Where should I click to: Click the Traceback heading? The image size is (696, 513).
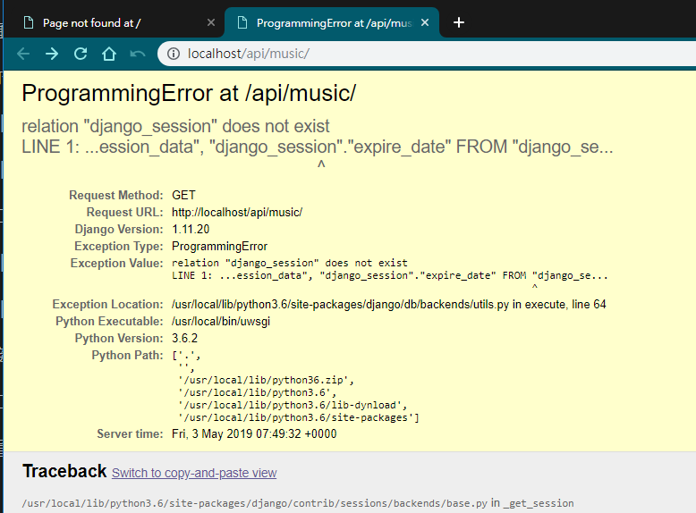click(64, 471)
